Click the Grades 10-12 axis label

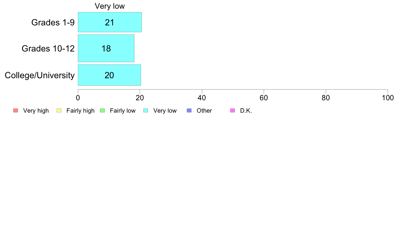[48, 48]
